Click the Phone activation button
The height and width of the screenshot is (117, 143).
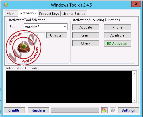tap(118, 27)
